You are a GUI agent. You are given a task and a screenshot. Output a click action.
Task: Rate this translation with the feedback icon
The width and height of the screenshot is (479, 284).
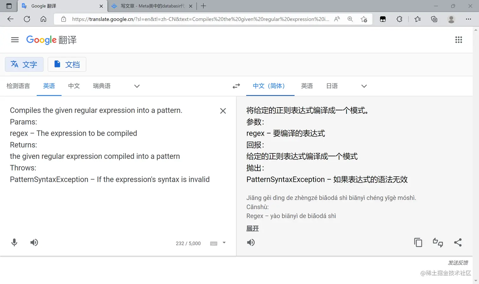(438, 243)
